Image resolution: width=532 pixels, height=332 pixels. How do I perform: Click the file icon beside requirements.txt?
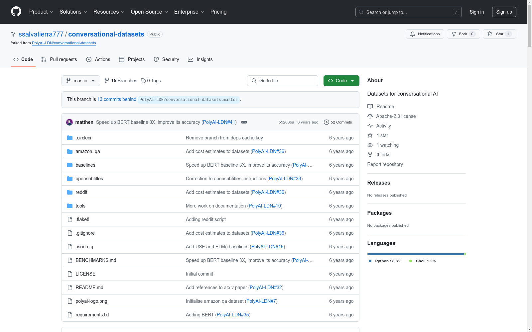[70, 315]
